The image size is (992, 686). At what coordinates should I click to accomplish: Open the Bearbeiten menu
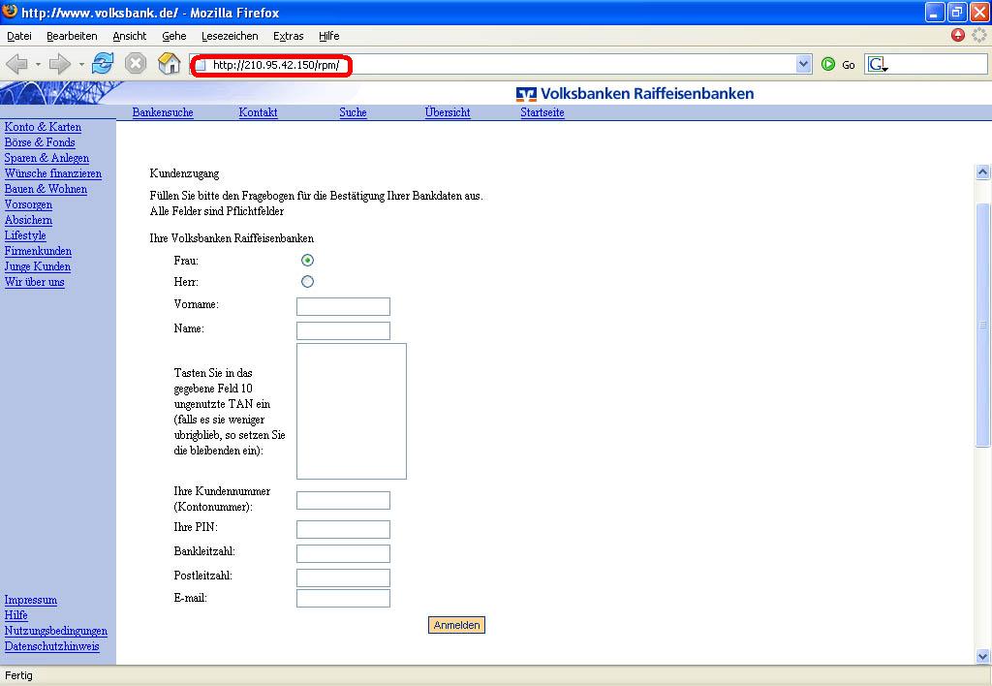[72, 36]
